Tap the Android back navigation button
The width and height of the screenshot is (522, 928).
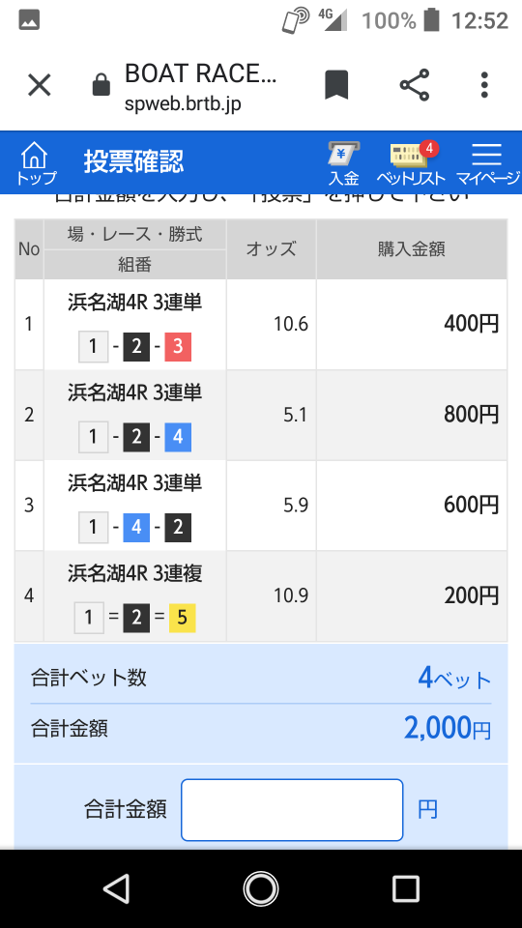[116, 888]
